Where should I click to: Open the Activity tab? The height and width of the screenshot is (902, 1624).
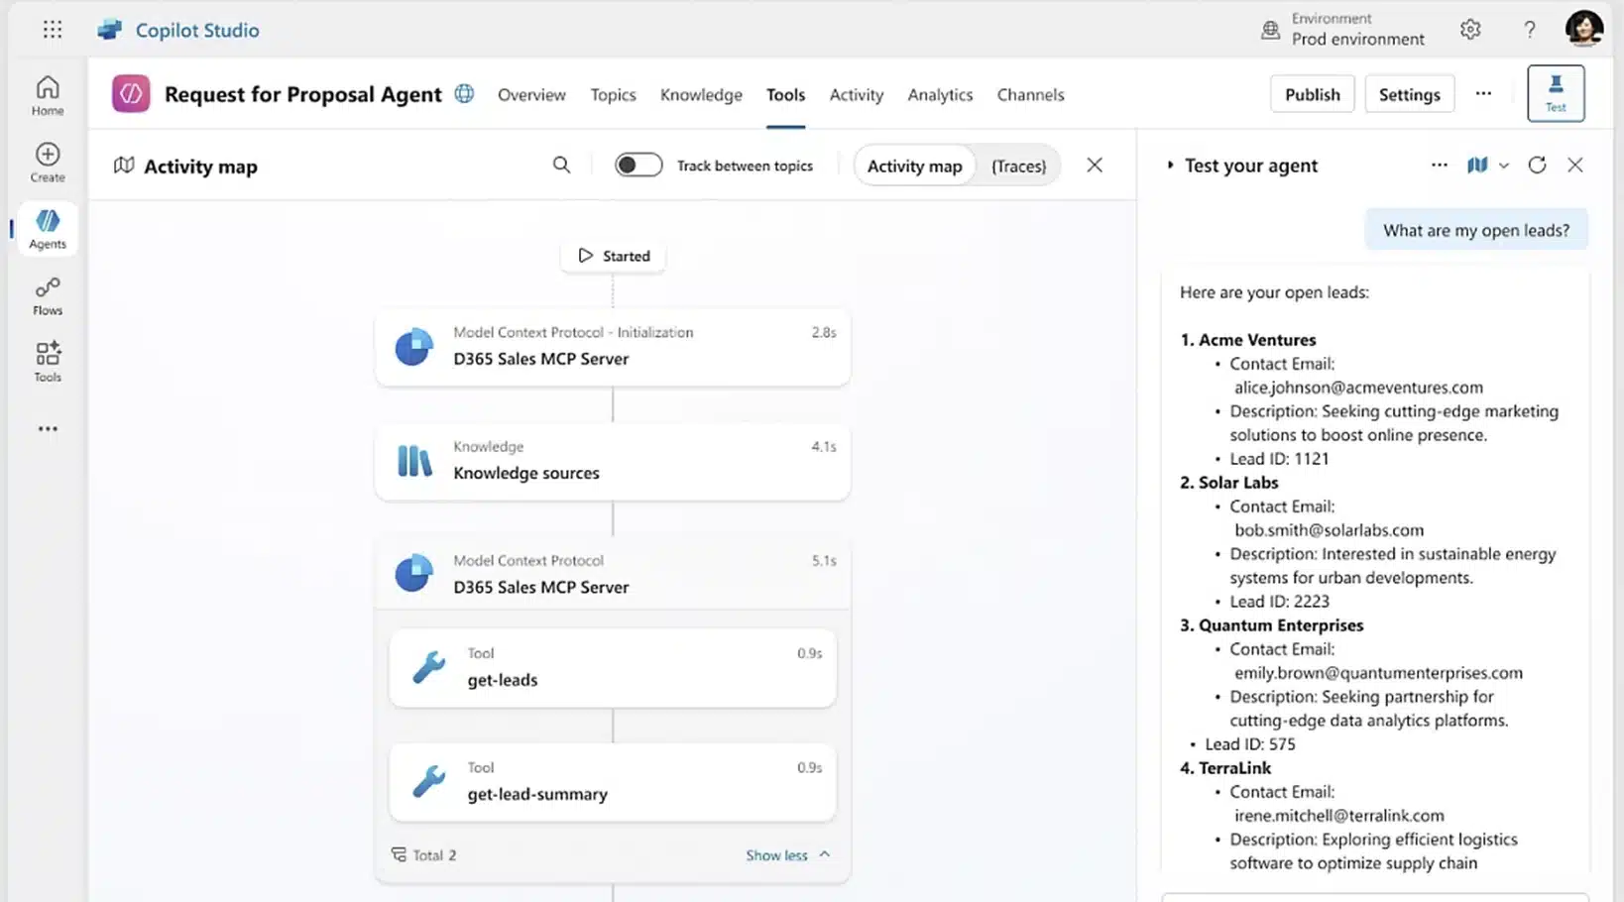tap(856, 94)
